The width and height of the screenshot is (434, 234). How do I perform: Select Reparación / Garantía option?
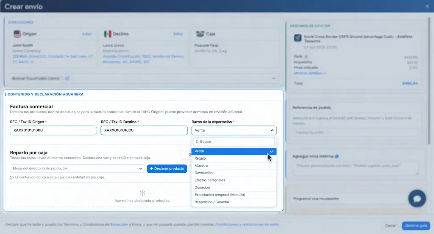click(234, 202)
